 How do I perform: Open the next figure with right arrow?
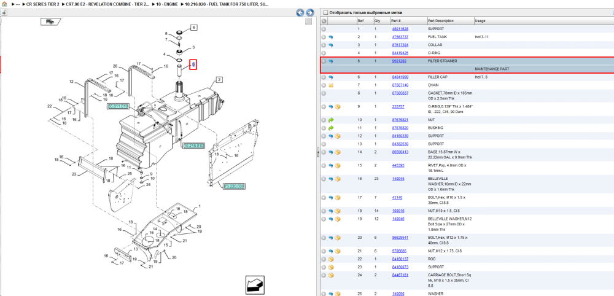pyautogui.click(x=309, y=12)
